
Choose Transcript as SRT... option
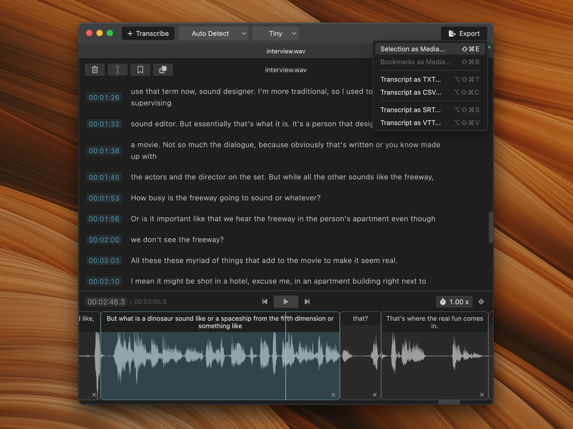[x=430, y=110]
